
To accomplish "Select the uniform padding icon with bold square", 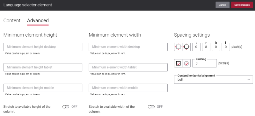I will point(178,63).
